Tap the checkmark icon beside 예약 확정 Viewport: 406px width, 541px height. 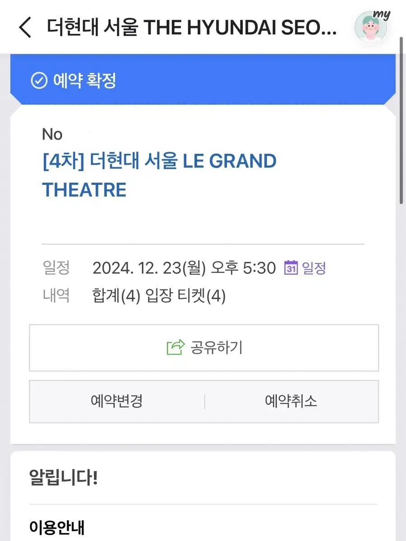(x=39, y=81)
